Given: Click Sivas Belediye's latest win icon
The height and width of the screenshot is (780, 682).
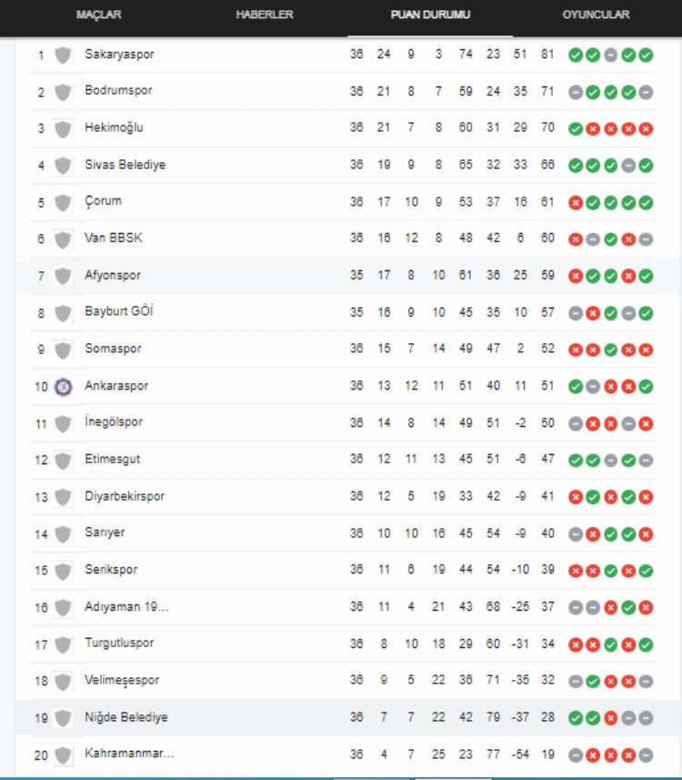Looking at the screenshot, I should pos(646,166).
